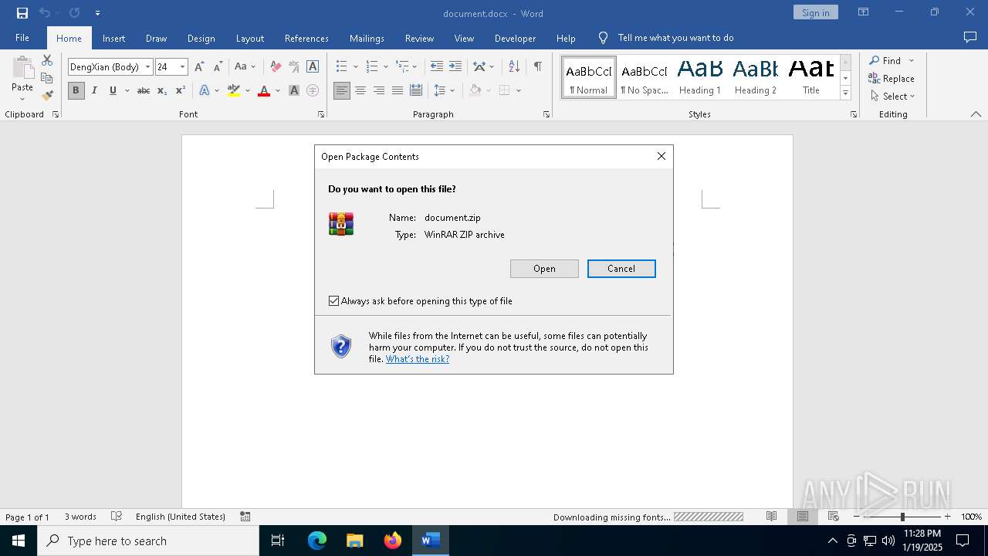
Task: Open font size dropdown
Action: point(183,67)
